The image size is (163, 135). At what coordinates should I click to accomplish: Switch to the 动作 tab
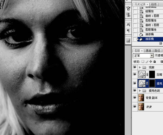(x=154, y=4)
